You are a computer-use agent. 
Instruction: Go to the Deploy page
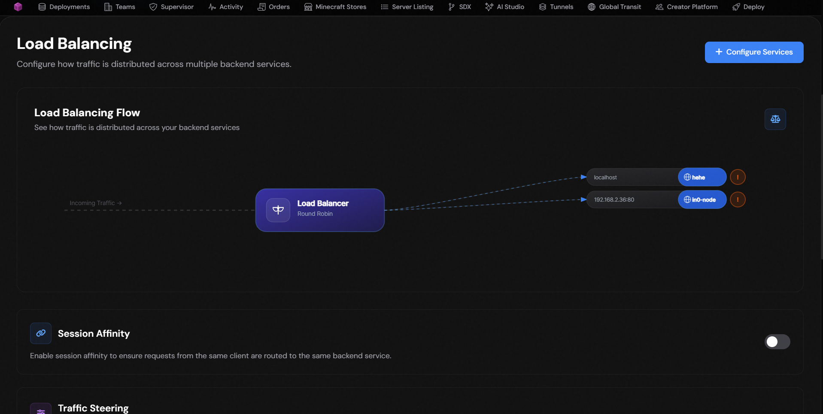[748, 7]
